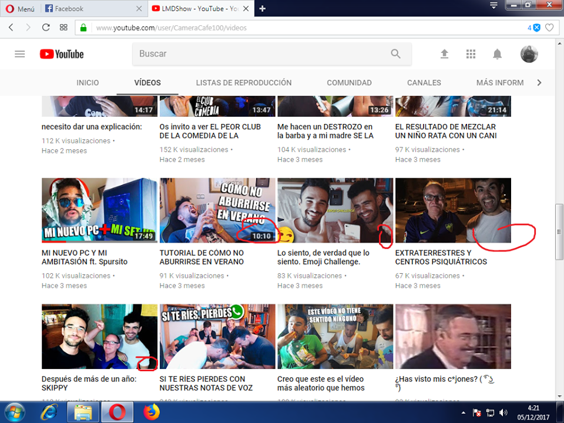Click the page vertical scrollbar thumb
564x423 pixels.
pyautogui.click(x=559, y=231)
